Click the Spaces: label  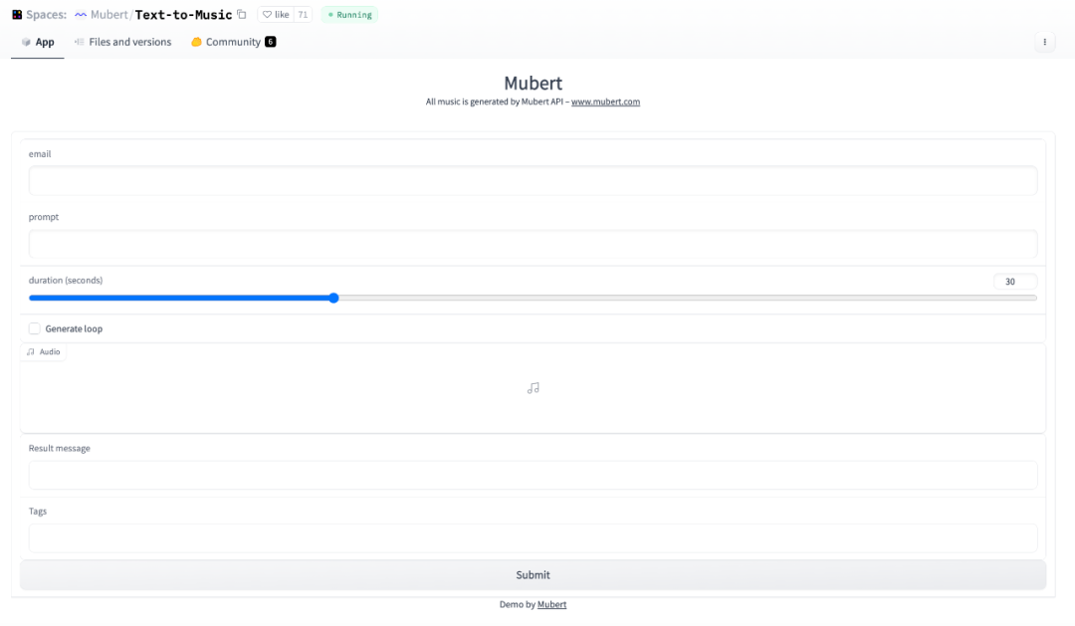(46, 14)
